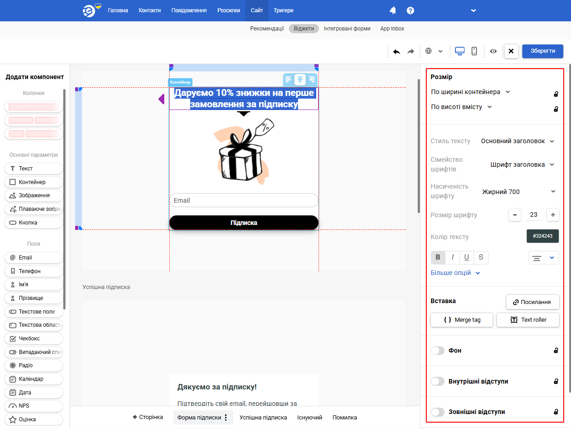
Task: Click the Зберегти button
Action: pyautogui.click(x=542, y=51)
